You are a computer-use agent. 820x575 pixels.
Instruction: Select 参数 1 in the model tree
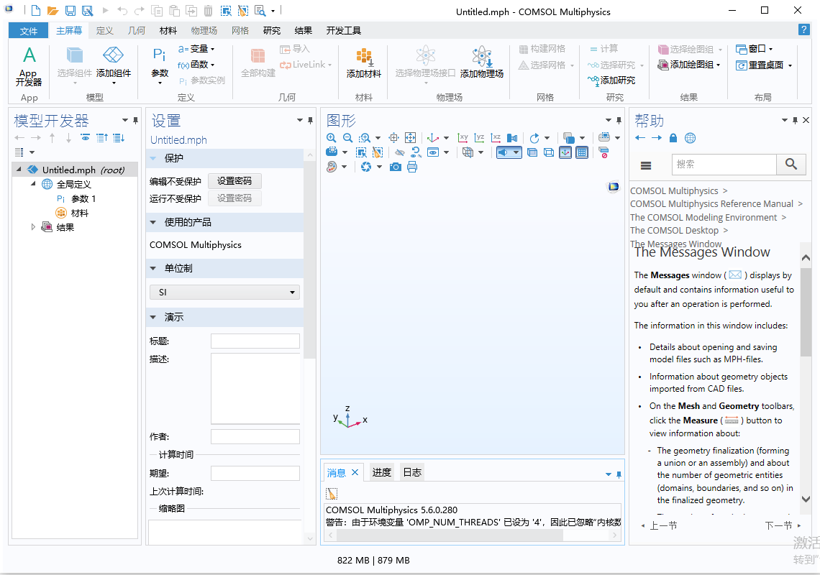[76, 198]
